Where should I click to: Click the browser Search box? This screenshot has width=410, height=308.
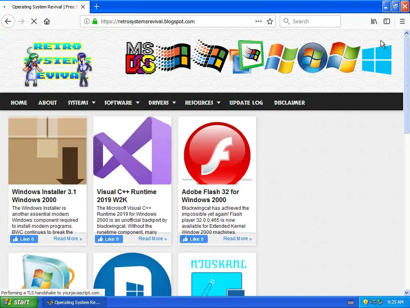point(310,21)
